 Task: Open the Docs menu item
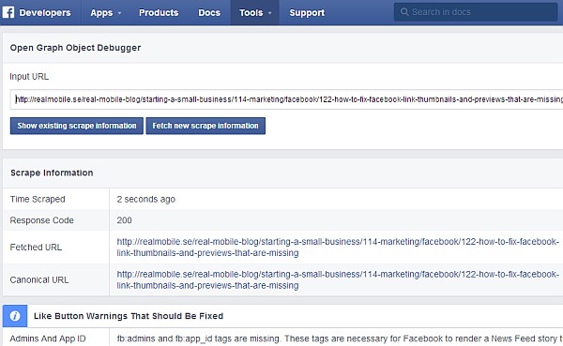click(209, 12)
